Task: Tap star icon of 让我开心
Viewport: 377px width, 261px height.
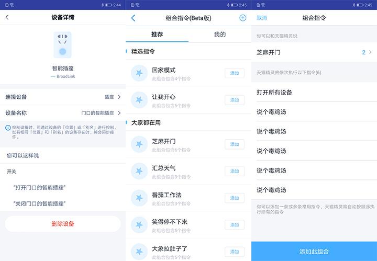Action: coord(139,100)
